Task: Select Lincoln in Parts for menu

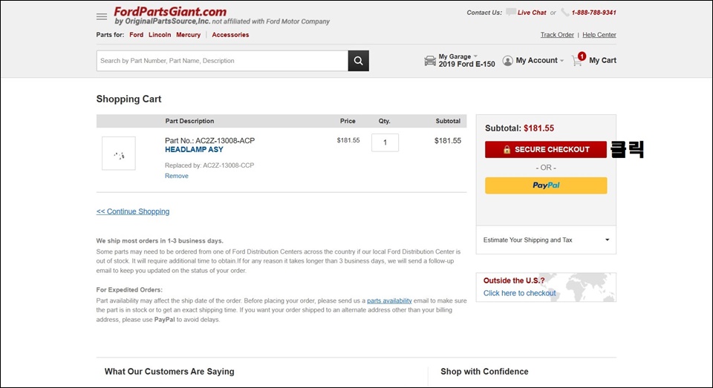Action: [x=160, y=35]
